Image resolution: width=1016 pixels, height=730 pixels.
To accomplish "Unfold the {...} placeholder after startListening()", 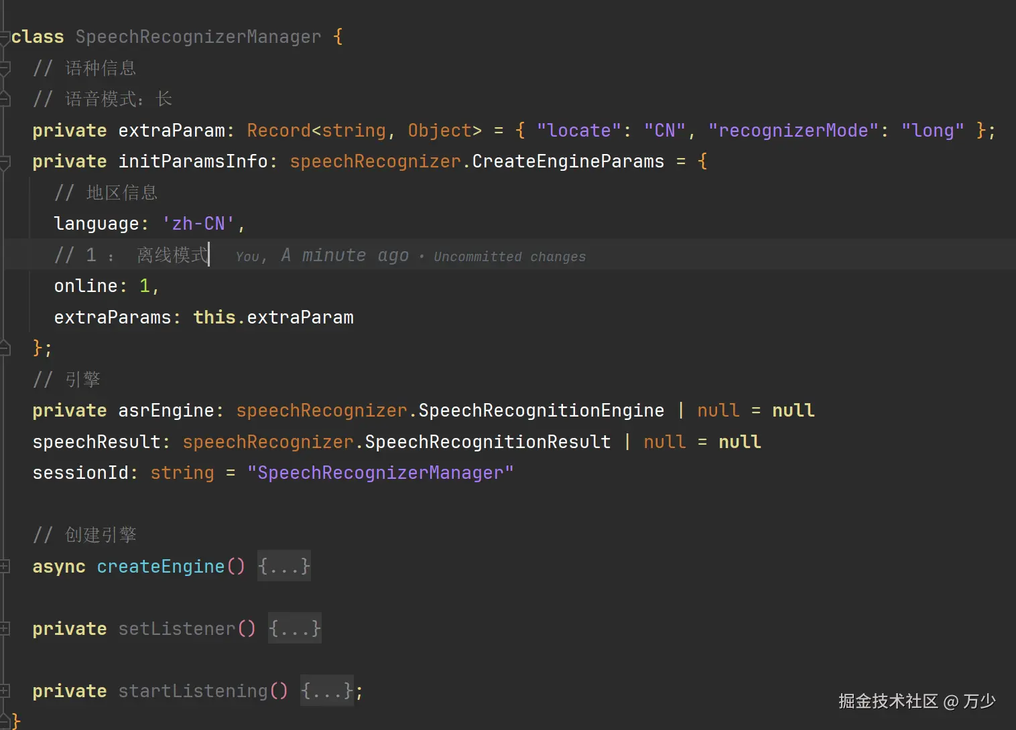I will point(326,691).
